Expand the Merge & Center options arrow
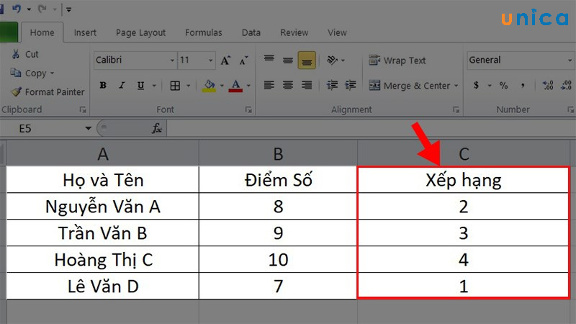576x324 pixels. [456, 86]
